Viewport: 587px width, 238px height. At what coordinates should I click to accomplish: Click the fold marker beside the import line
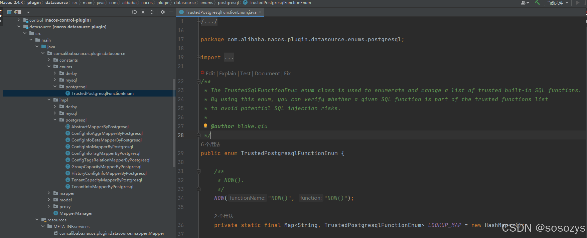[198, 58]
